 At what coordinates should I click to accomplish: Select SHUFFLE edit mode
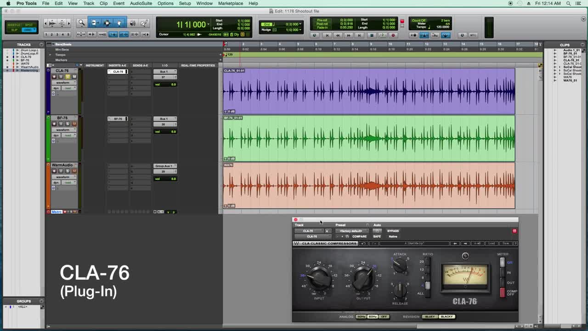14,25
